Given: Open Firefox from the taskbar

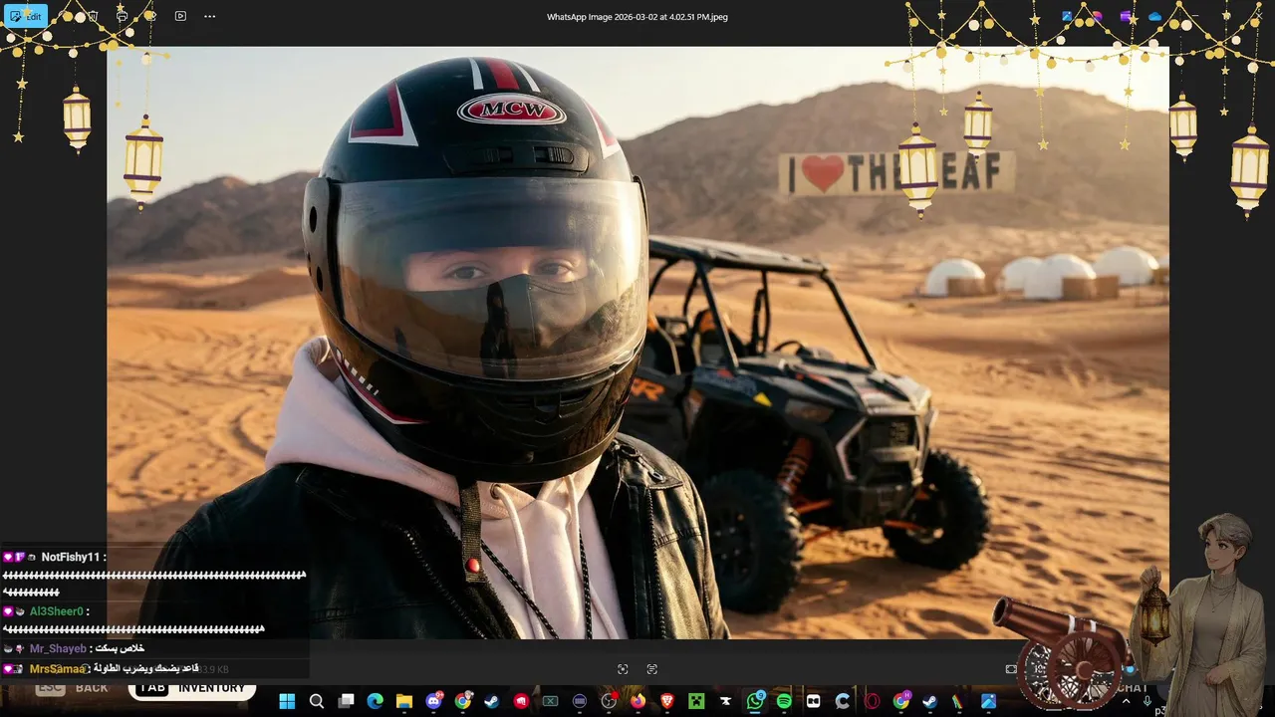Looking at the screenshot, I should 637,701.
